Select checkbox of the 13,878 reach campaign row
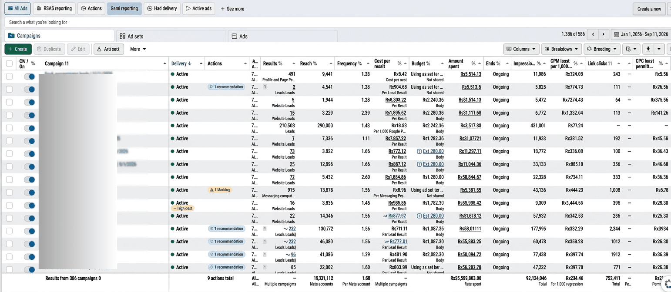Image resolution: width=671 pixels, height=292 pixels. (x=9, y=192)
